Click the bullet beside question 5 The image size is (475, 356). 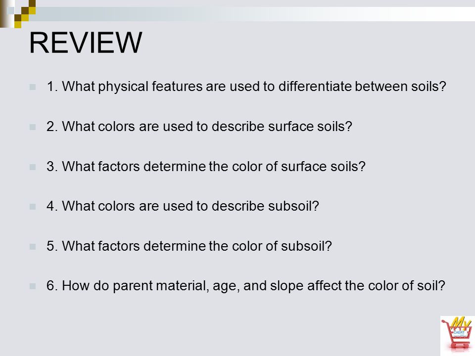click(x=33, y=247)
